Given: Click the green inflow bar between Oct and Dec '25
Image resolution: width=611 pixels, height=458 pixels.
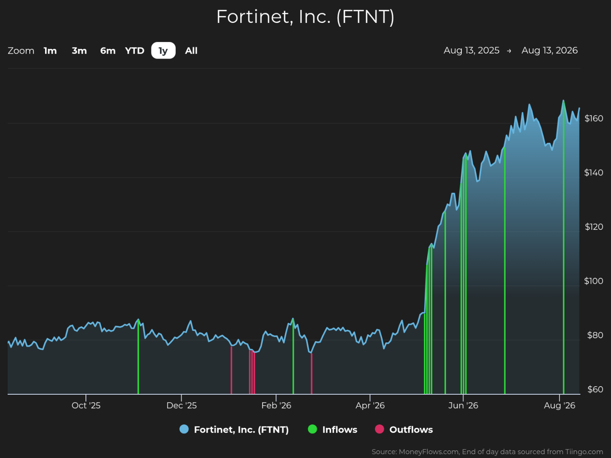Looking at the screenshot, I should coord(138,357).
